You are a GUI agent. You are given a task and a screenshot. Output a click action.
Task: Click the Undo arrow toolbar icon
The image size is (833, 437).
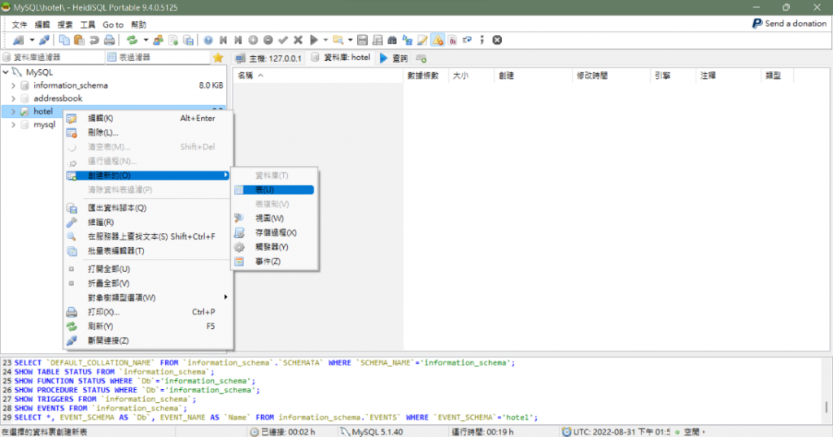pos(94,41)
